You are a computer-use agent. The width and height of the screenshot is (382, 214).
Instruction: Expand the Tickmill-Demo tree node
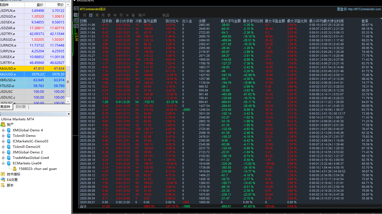coord(3,136)
